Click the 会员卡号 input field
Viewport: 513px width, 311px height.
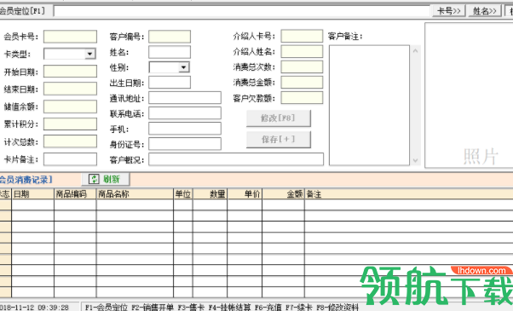click(71, 37)
